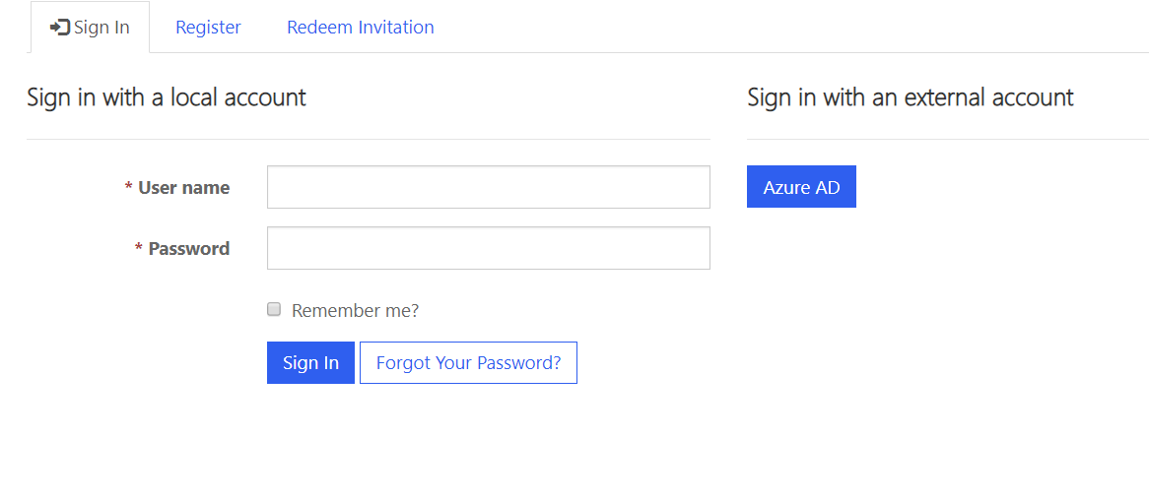The width and height of the screenshot is (1149, 500).
Task: Switch to the Register tab
Action: [208, 28]
